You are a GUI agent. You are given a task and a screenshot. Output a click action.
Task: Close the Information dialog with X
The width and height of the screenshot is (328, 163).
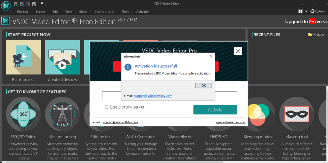211,56
